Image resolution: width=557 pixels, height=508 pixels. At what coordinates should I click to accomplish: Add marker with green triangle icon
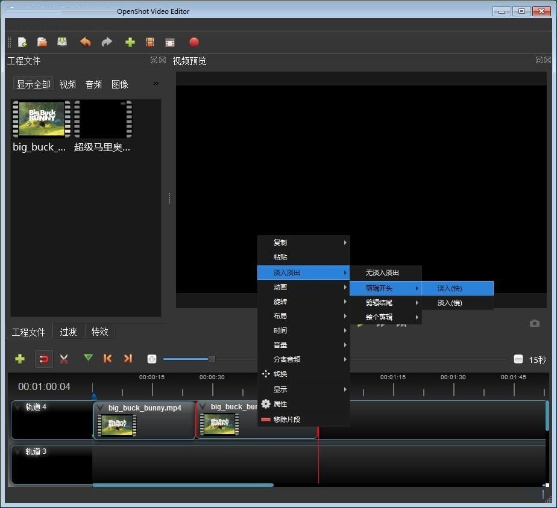(88, 358)
